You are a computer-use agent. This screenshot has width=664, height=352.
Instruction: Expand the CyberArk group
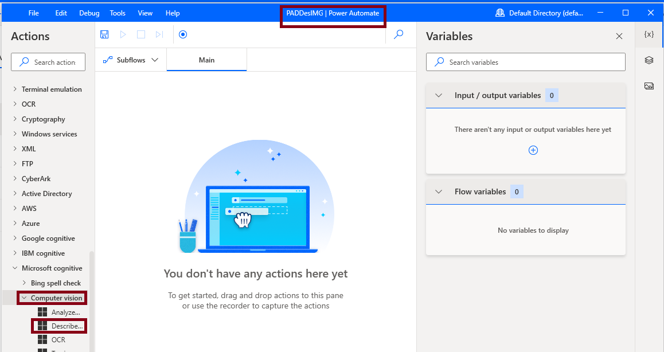[15, 178]
